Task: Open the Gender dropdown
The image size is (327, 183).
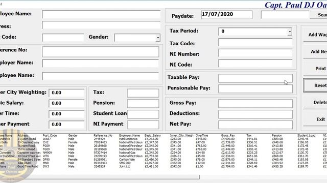Action: [158, 38]
